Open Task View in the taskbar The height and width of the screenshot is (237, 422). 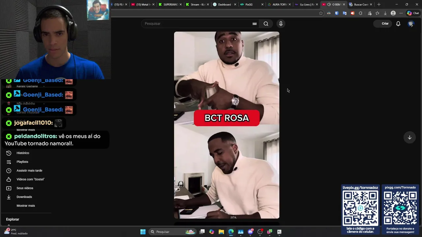[202, 232]
